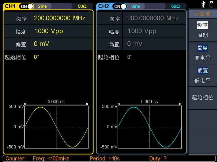The width and height of the screenshot is (217, 162).
Task: Edit CH1 frequency 200.0000000 MHz field
Action: pos(60,18)
